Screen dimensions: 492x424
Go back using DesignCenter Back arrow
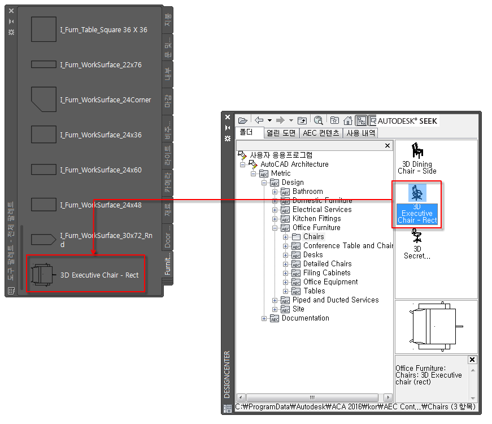click(x=259, y=120)
